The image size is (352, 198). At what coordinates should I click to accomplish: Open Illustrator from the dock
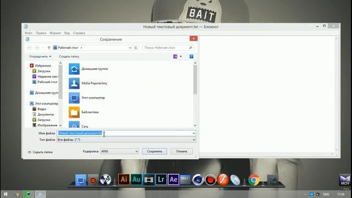[124, 179]
